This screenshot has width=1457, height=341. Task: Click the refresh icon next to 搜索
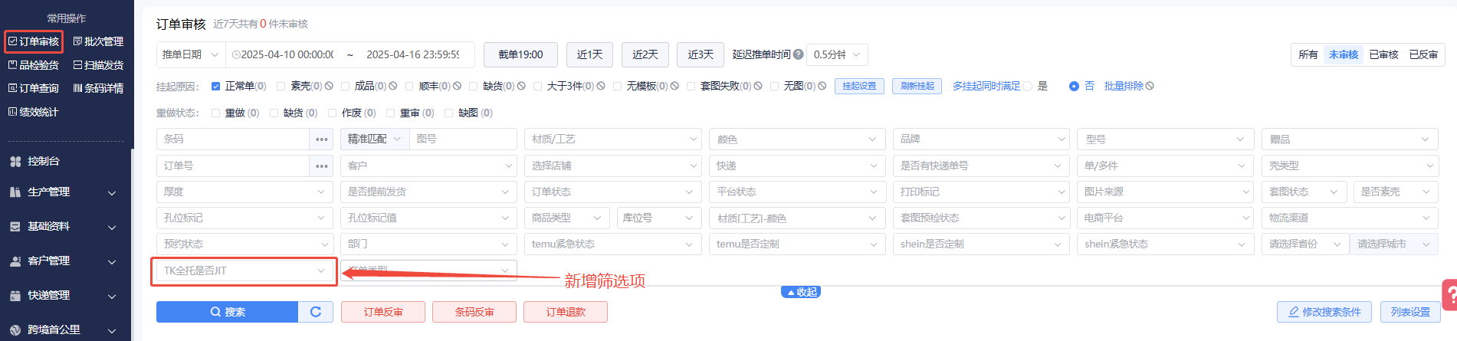coord(316,312)
